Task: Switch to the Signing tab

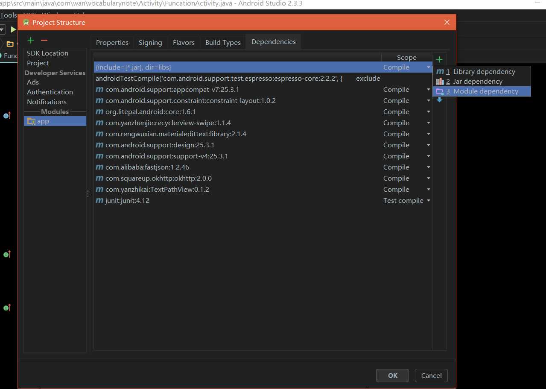Action: pos(150,42)
